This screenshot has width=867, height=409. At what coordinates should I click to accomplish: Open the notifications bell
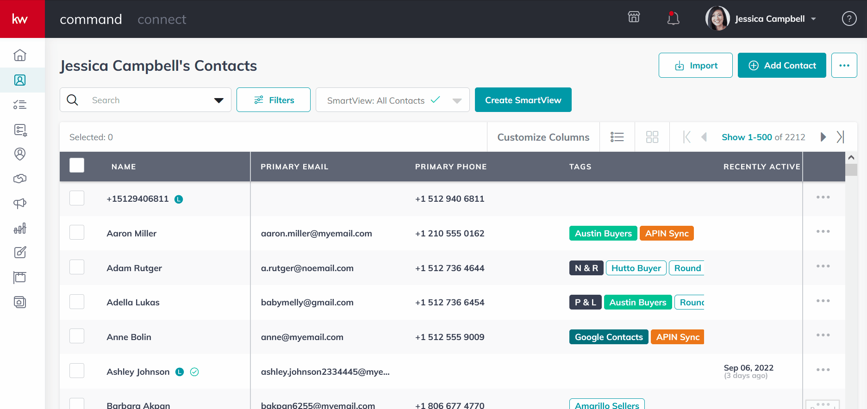[x=673, y=18]
